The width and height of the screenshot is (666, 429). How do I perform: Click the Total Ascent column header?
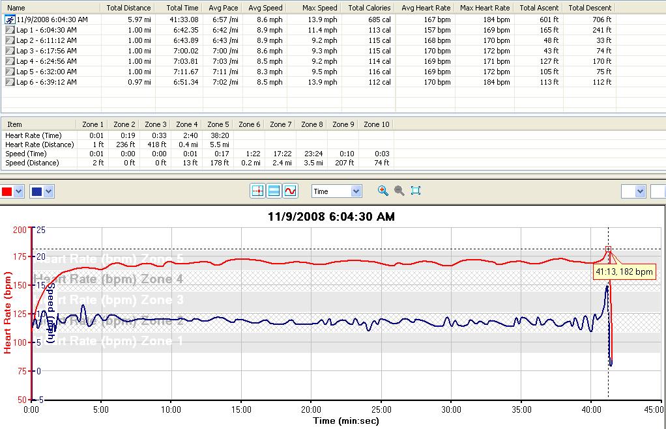(x=538, y=8)
